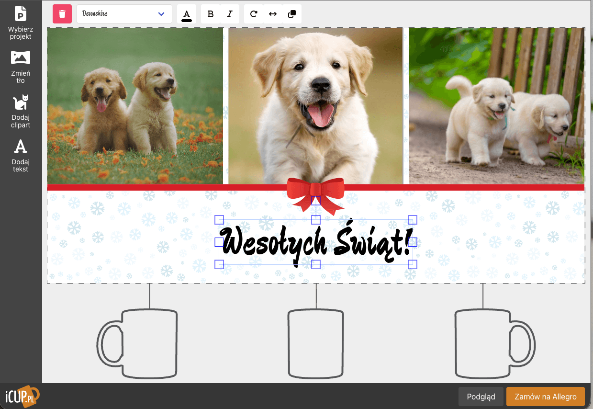Enable underlined text color style
The width and height of the screenshot is (593, 409).
pyautogui.click(x=187, y=14)
